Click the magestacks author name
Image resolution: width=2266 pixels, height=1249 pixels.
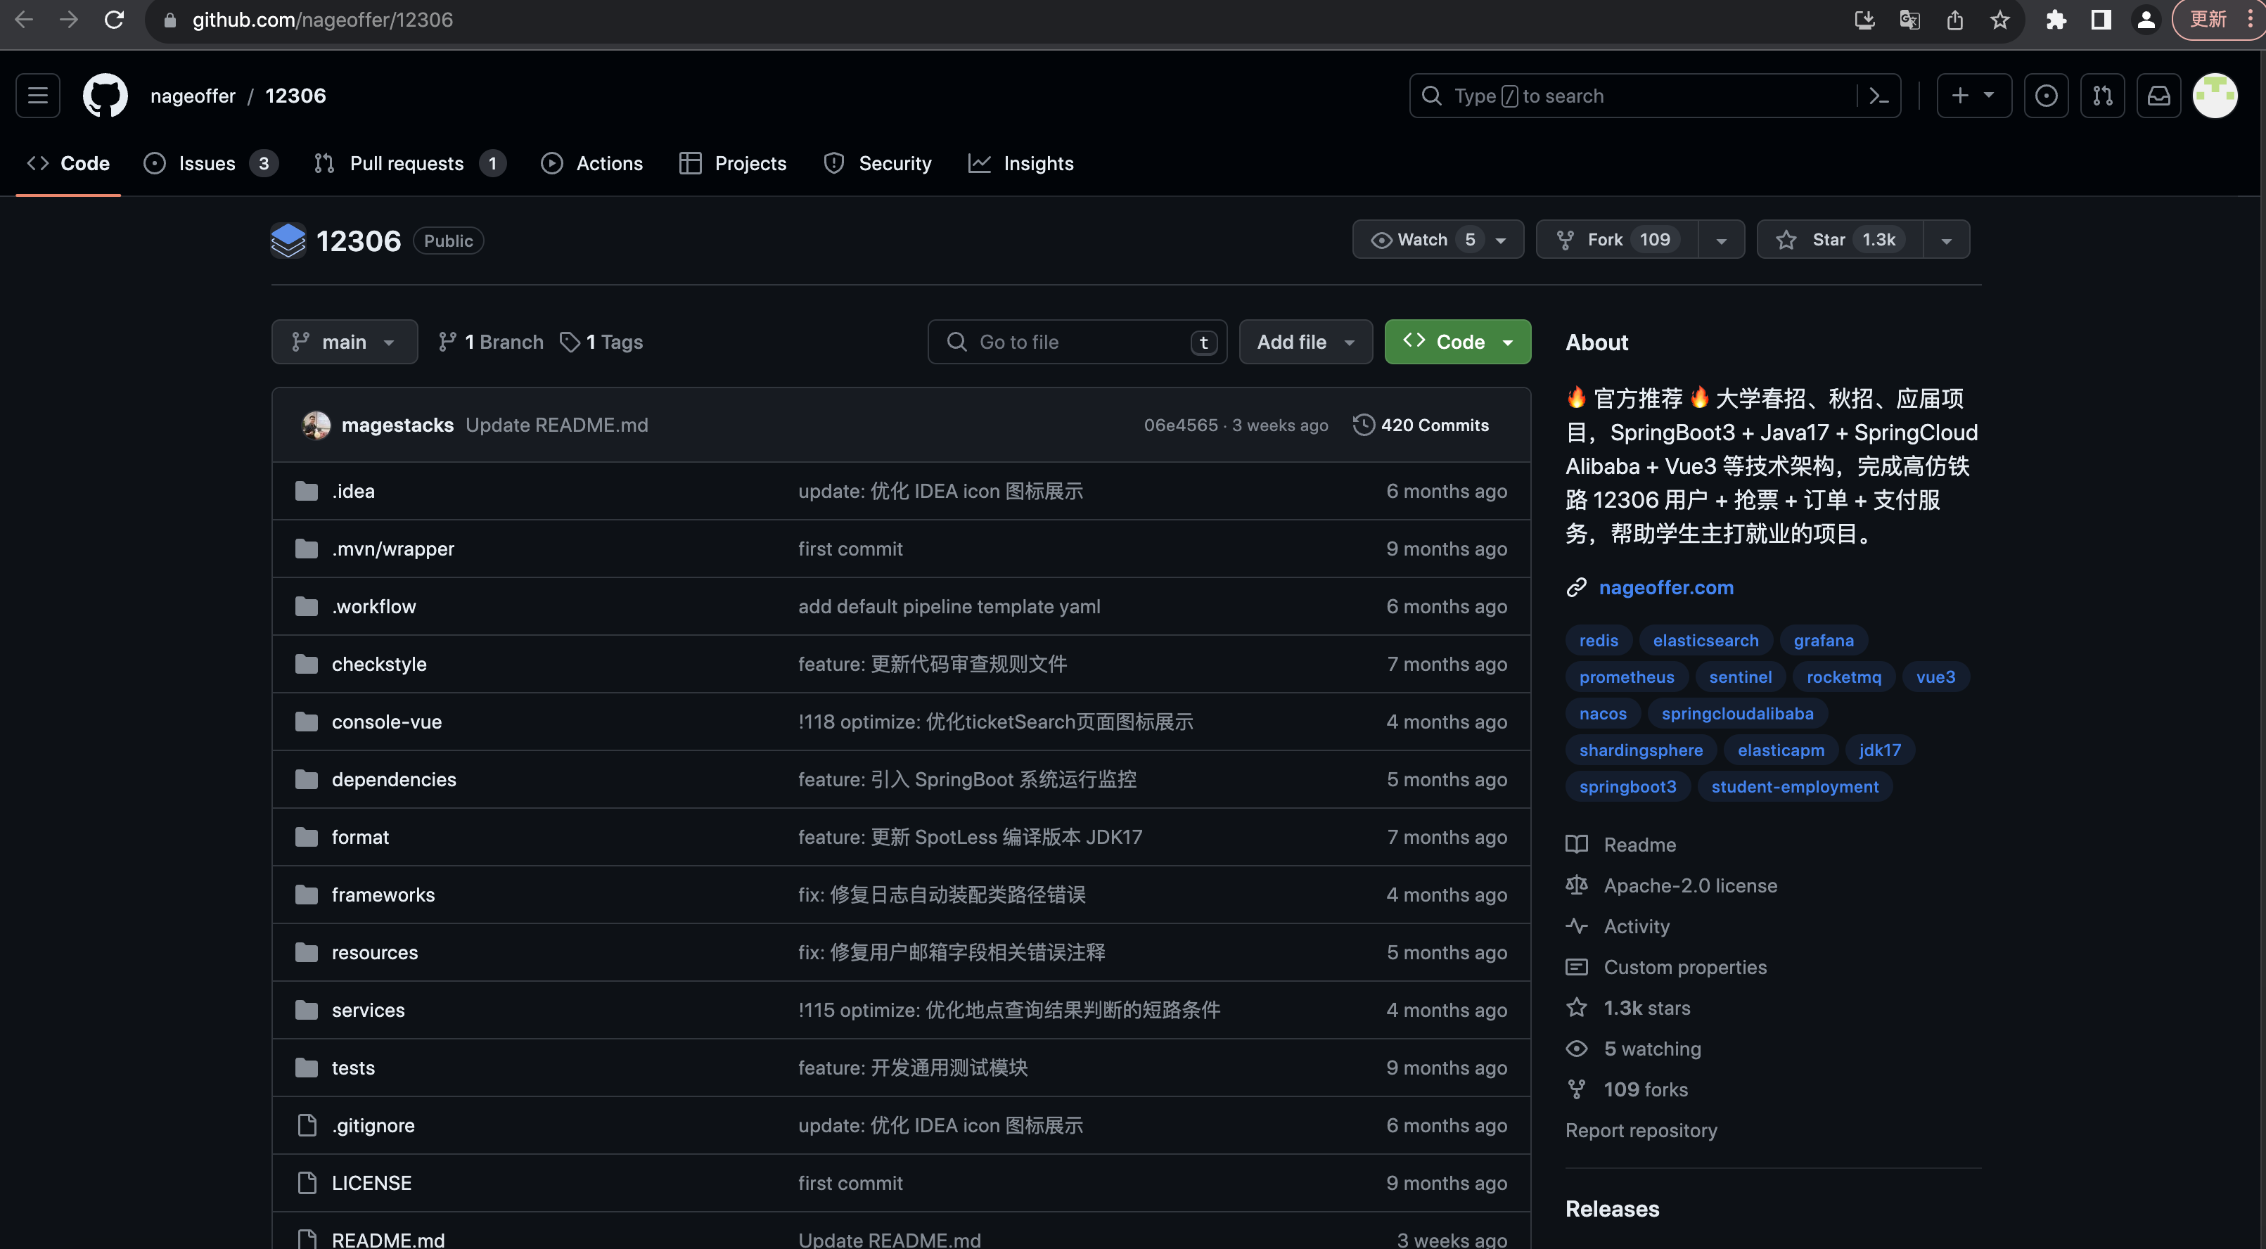click(x=397, y=425)
